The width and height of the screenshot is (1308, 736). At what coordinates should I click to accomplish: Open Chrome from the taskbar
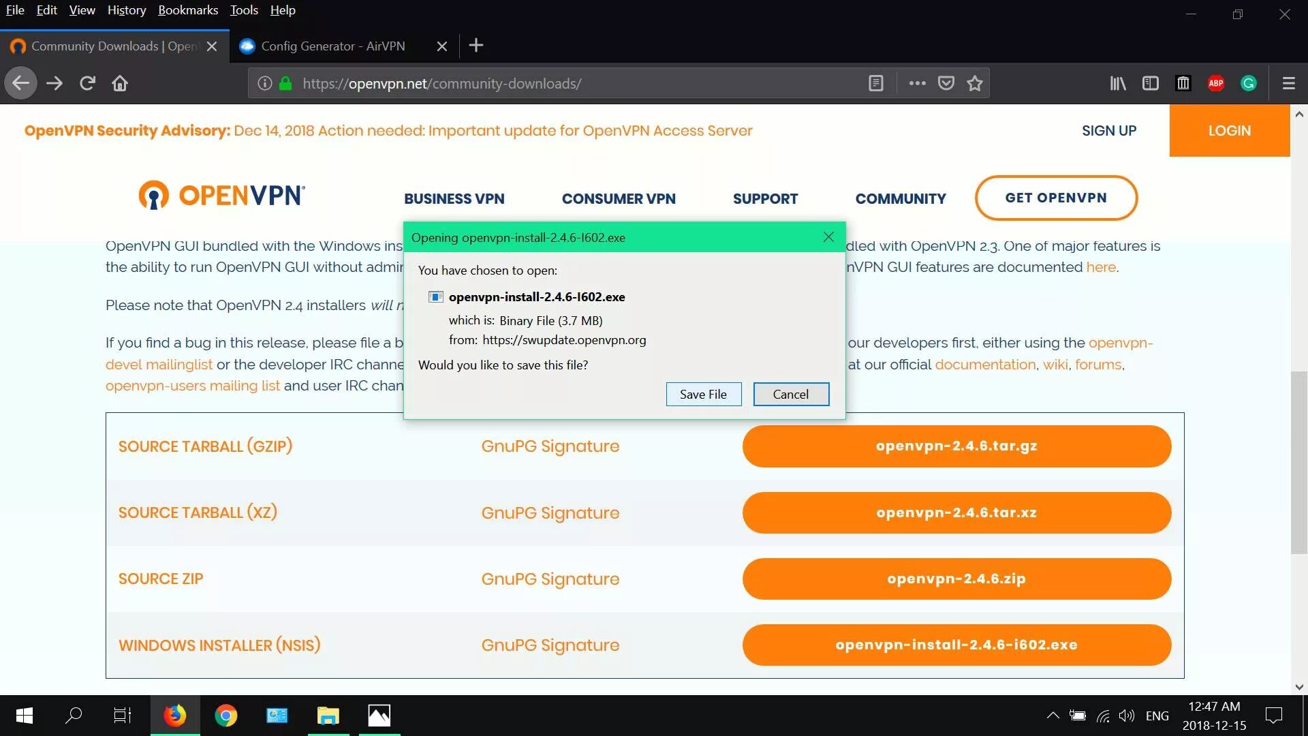pyautogui.click(x=226, y=716)
